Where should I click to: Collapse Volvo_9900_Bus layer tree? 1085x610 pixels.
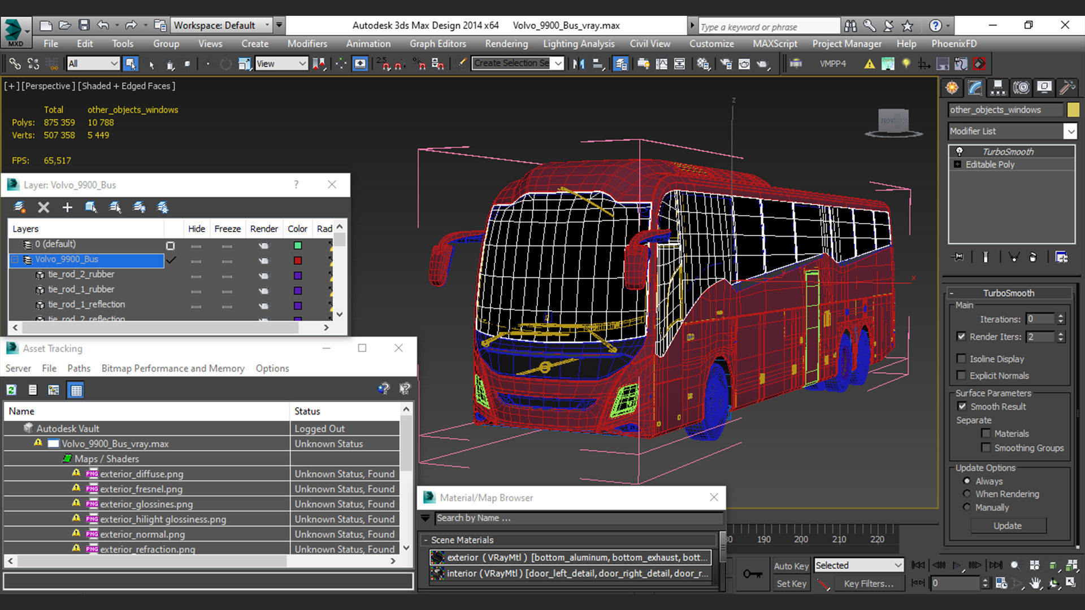pyautogui.click(x=15, y=259)
